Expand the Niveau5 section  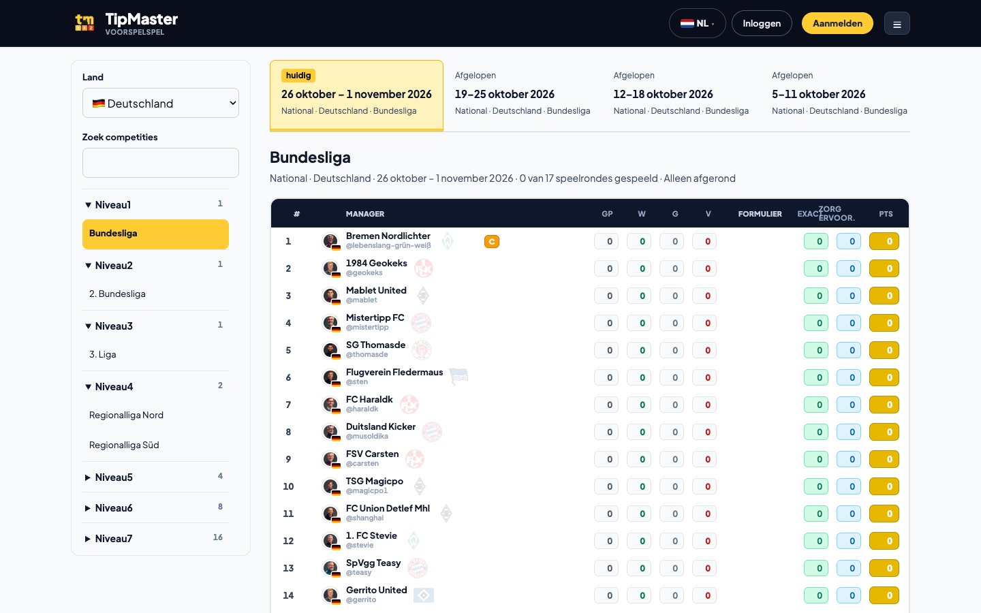click(155, 477)
